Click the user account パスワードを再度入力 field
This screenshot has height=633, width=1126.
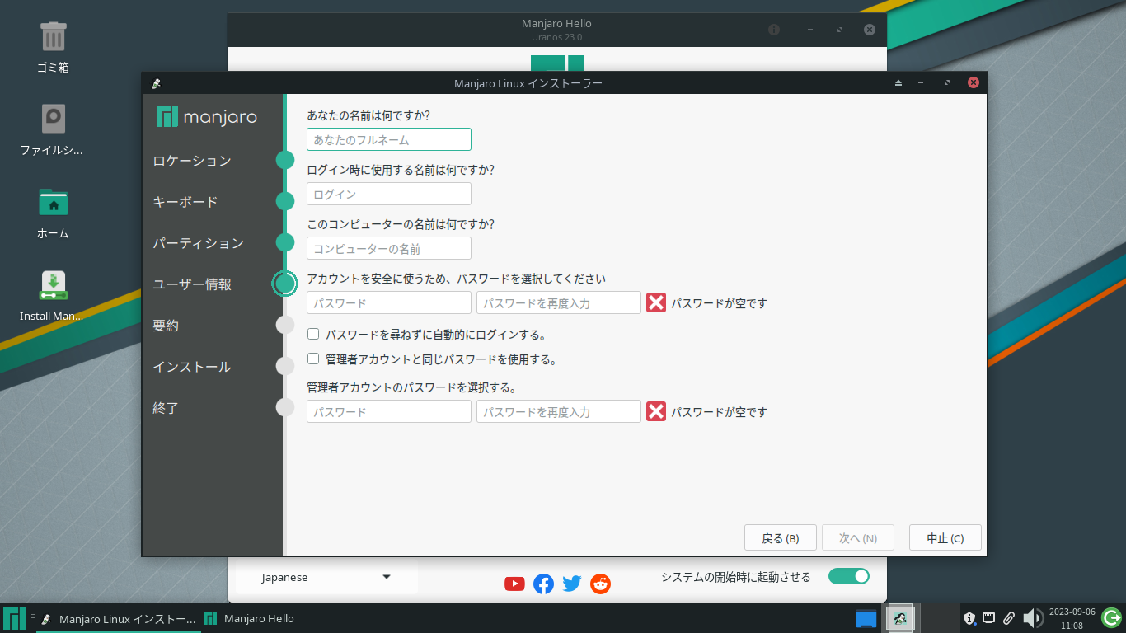[x=559, y=302]
